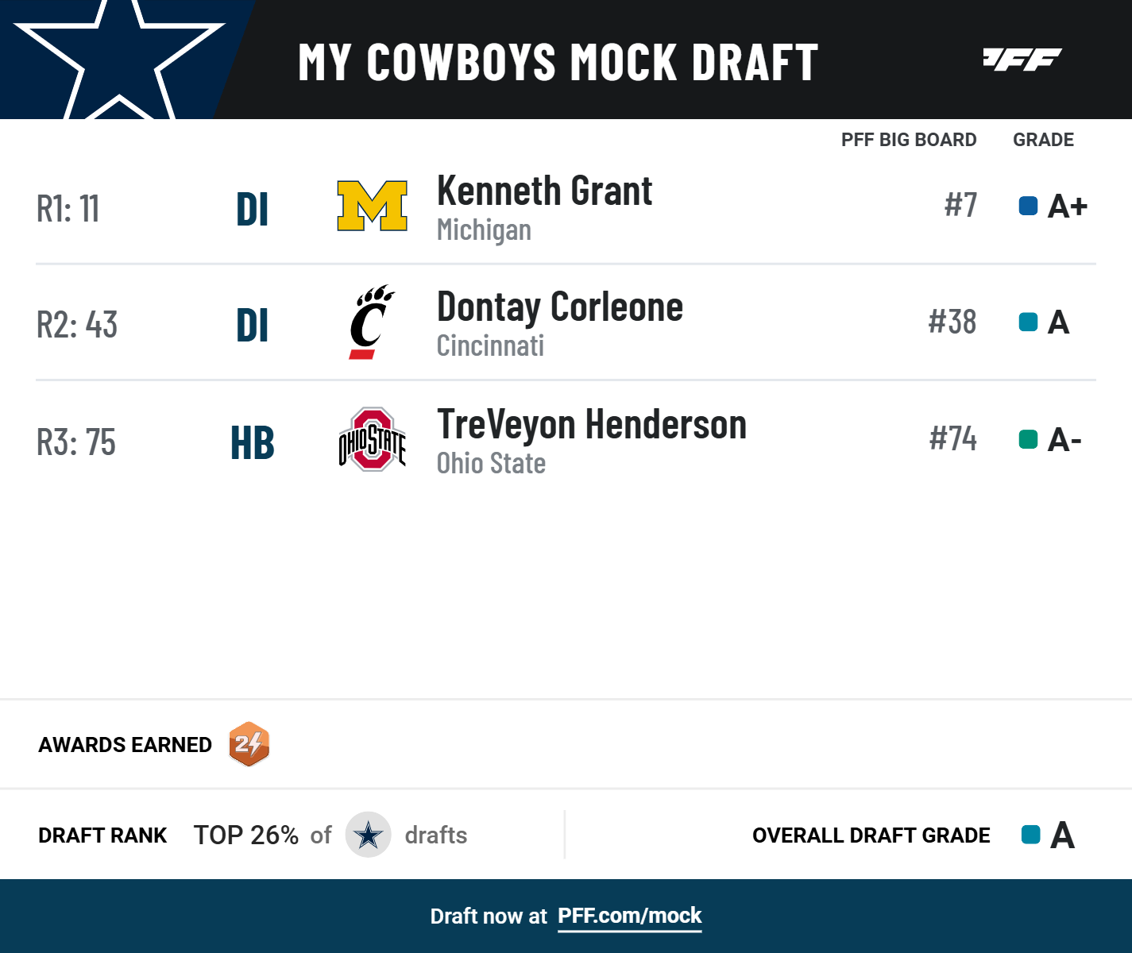This screenshot has height=953, width=1132.
Task: Click the #38 big board rank
Action: [952, 322]
